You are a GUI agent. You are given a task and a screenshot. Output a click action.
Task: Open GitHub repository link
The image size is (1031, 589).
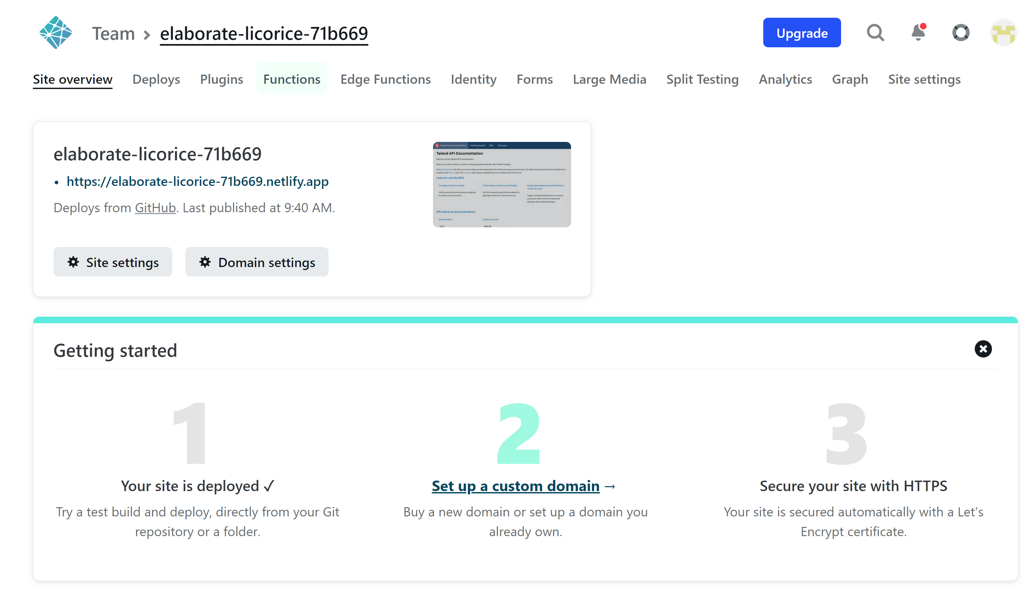tap(154, 207)
